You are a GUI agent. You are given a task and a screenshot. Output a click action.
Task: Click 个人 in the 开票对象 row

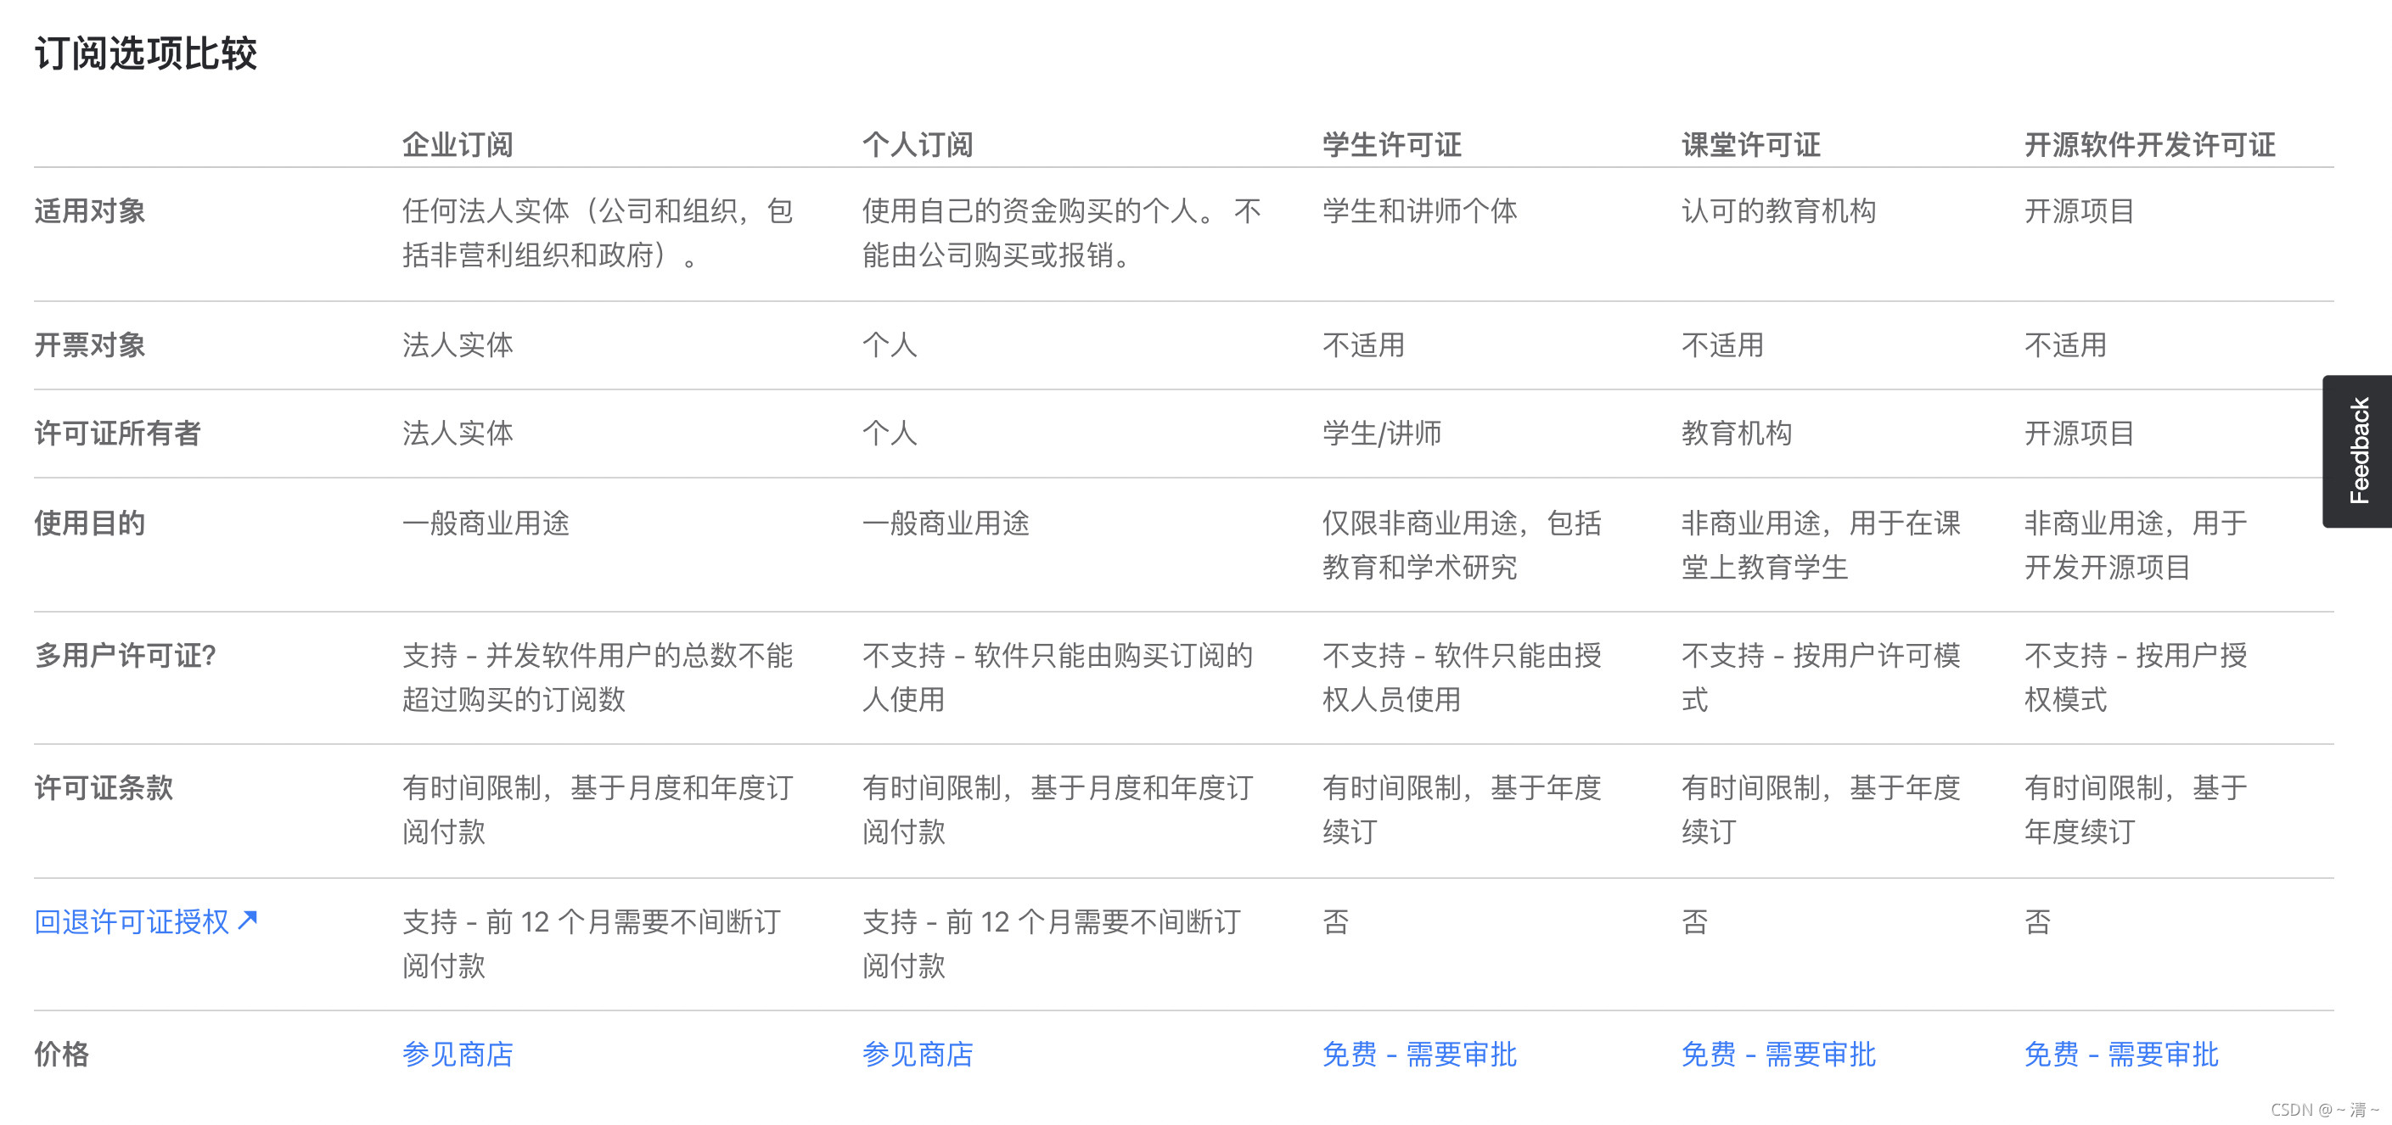[x=890, y=344]
